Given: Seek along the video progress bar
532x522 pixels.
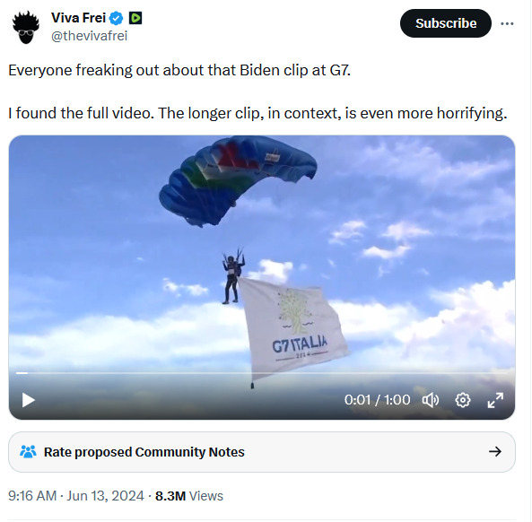Looking at the screenshot, I should click(x=262, y=373).
